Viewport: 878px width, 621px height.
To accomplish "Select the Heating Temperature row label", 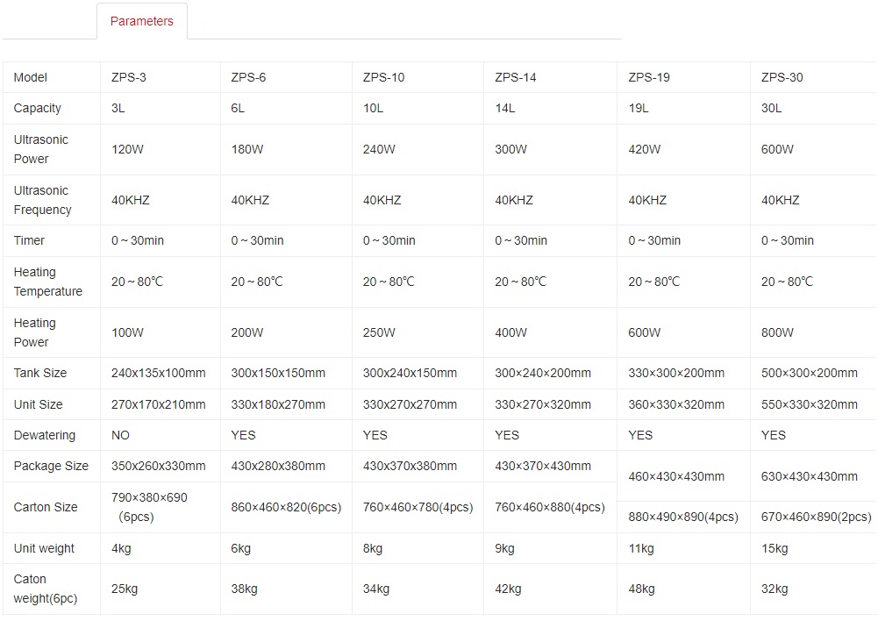I will coord(47,282).
